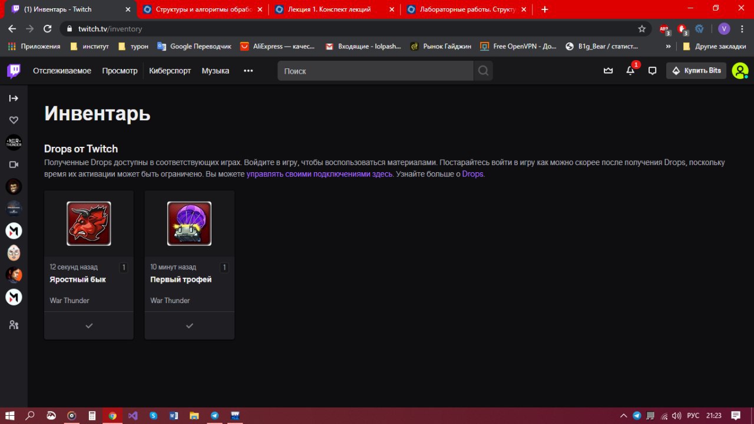The width and height of the screenshot is (754, 424).
Task: Open Prime Loot crown icon
Action: (609, 71)
